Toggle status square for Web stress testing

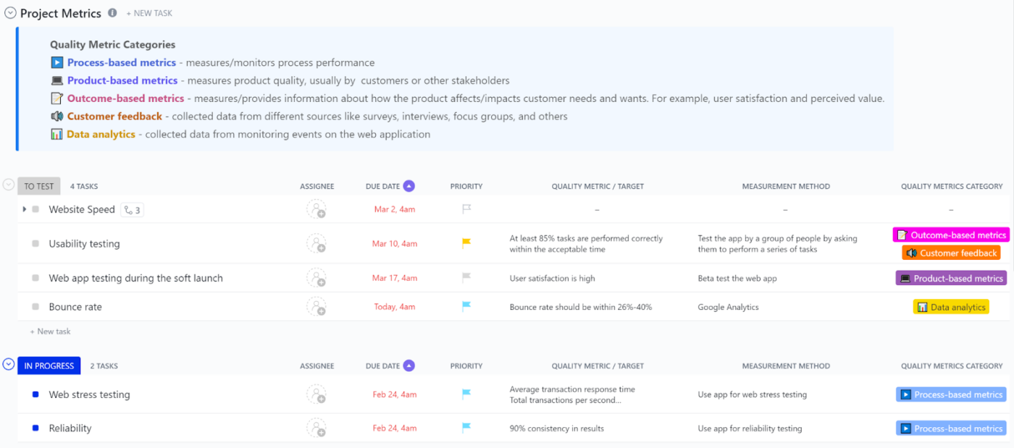pyautogui.click(x=35, y=394)
